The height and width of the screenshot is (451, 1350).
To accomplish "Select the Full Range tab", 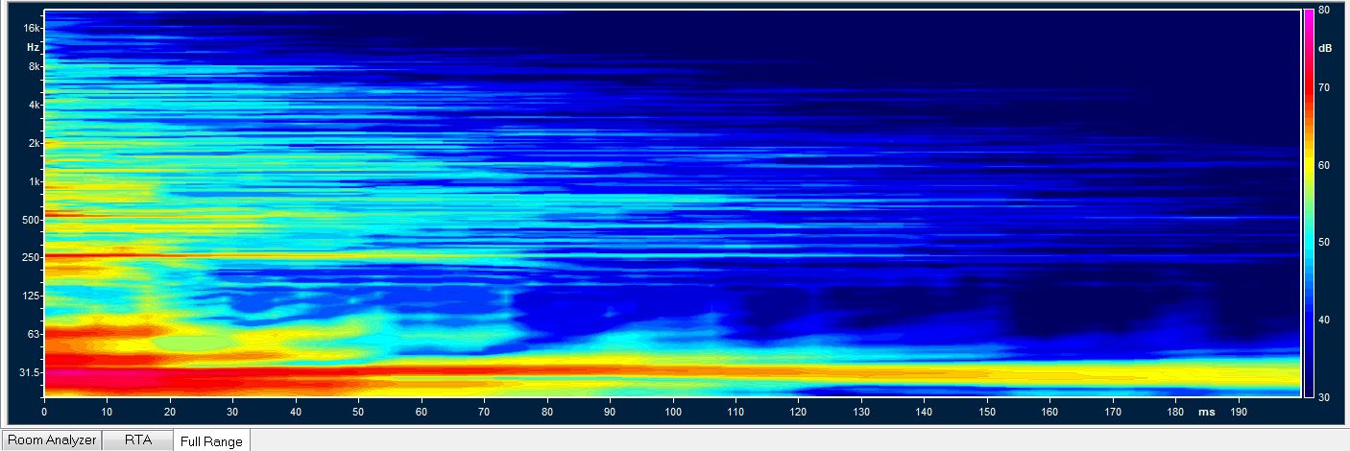I will (211, 441).
